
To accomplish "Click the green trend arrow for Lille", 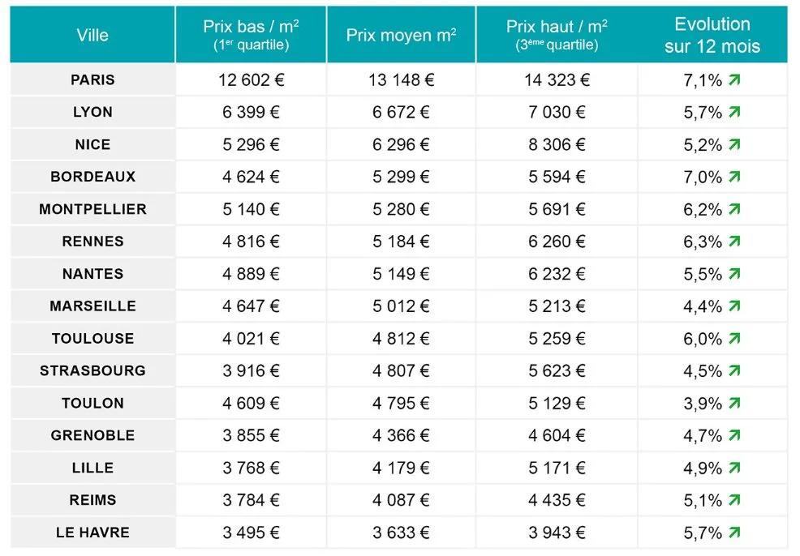I will point(734,468).
